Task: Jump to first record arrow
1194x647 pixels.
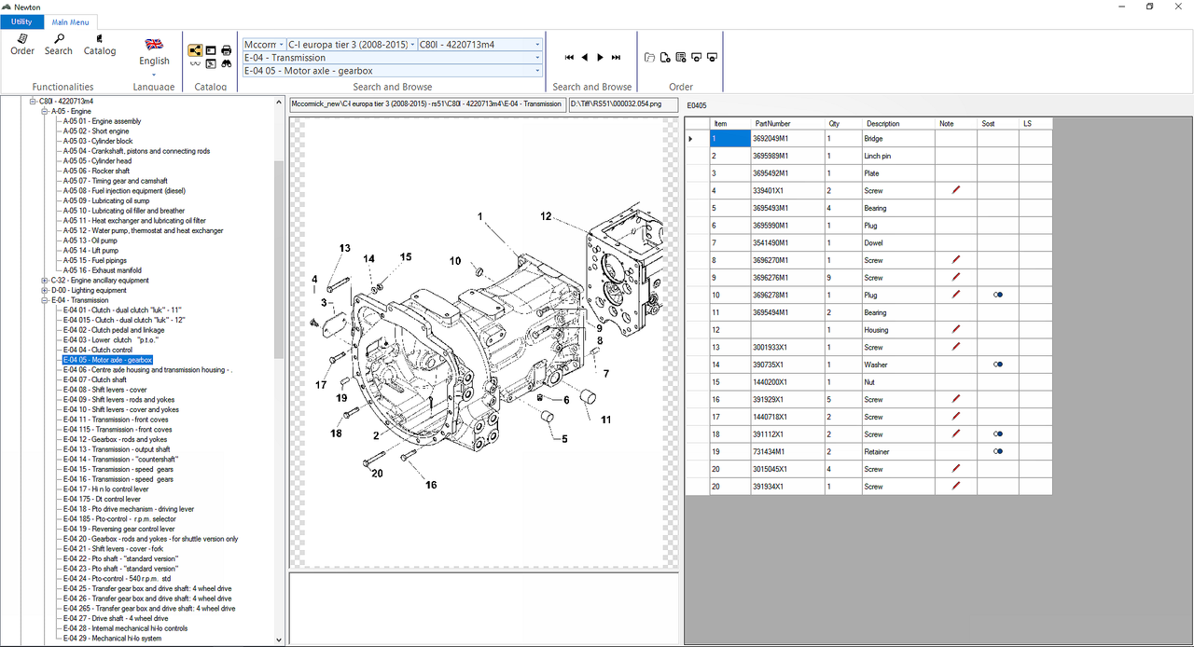Action: pyautogui.click(x=570, y=58)
